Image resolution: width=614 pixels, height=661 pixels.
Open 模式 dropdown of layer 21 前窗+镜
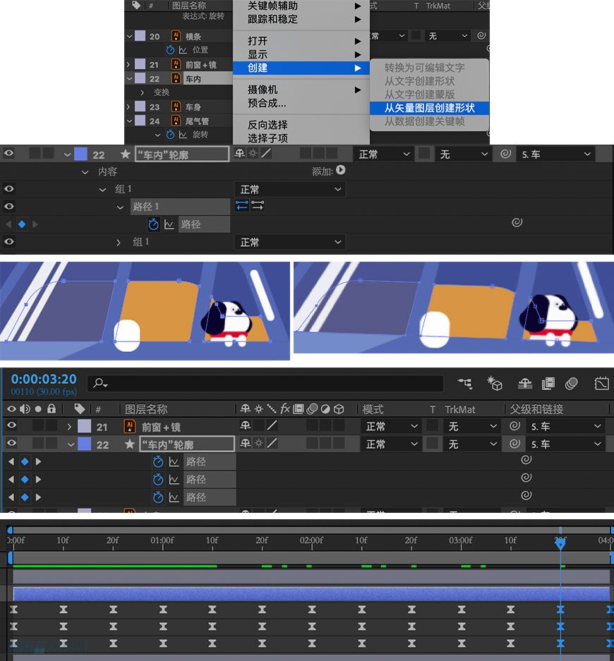point(390,426)
